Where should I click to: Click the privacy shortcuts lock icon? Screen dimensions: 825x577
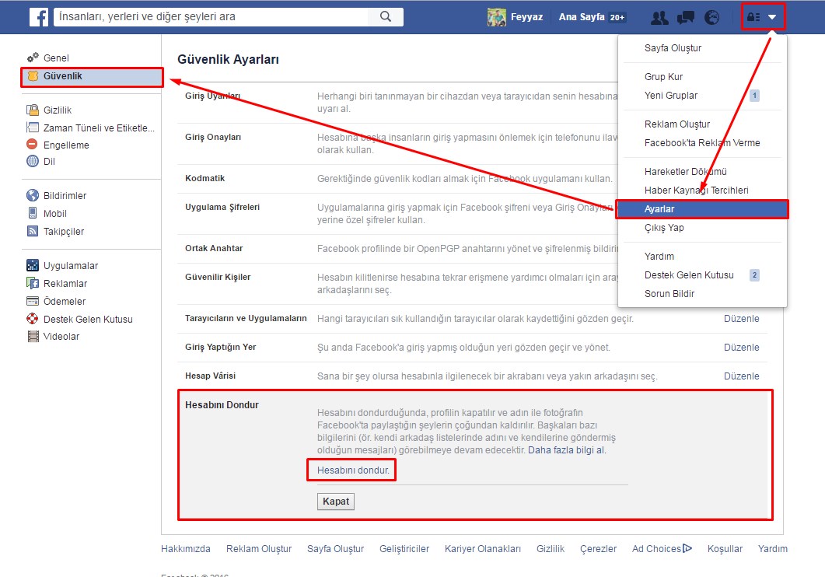(753, 17)
